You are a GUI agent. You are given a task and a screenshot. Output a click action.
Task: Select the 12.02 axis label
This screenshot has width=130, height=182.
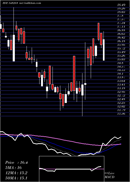click(x=121, y=106)
